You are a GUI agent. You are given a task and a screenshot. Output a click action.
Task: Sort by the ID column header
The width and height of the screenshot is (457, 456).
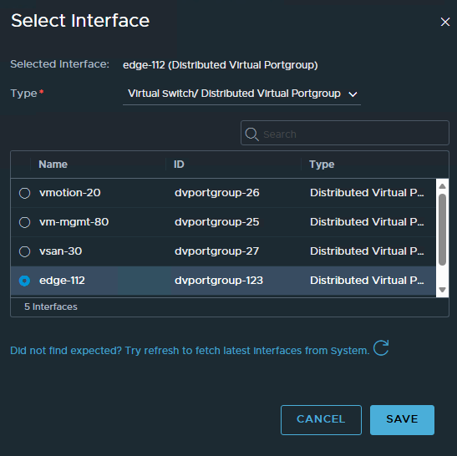coord(179,165)
